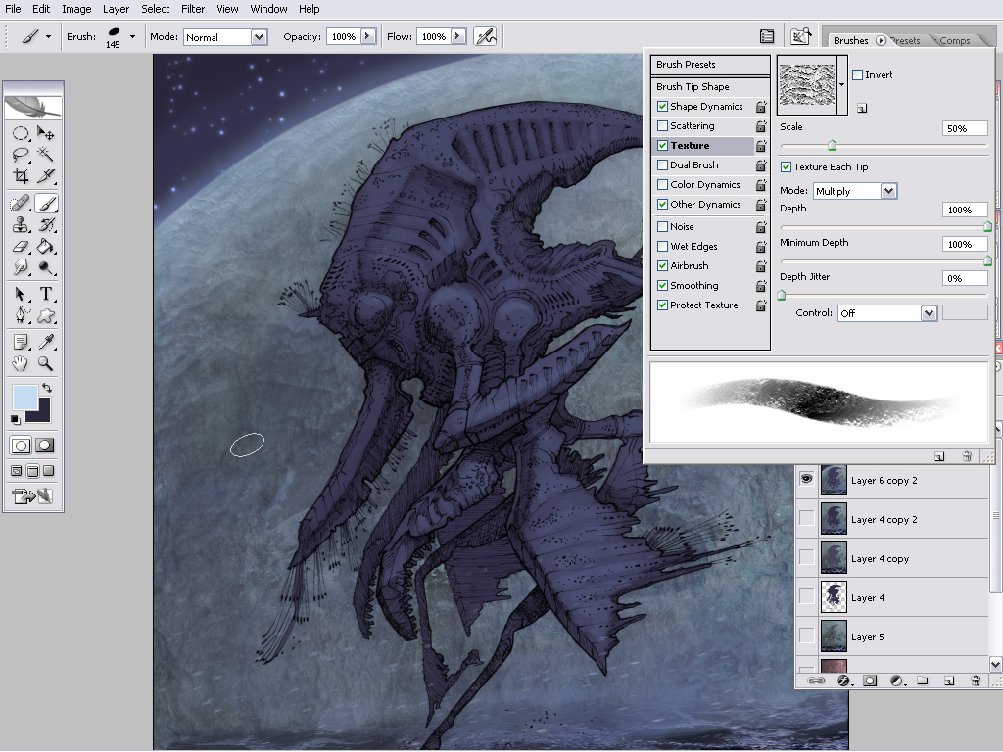
Task: Select the History Brush tool
Action: point(45,225)
